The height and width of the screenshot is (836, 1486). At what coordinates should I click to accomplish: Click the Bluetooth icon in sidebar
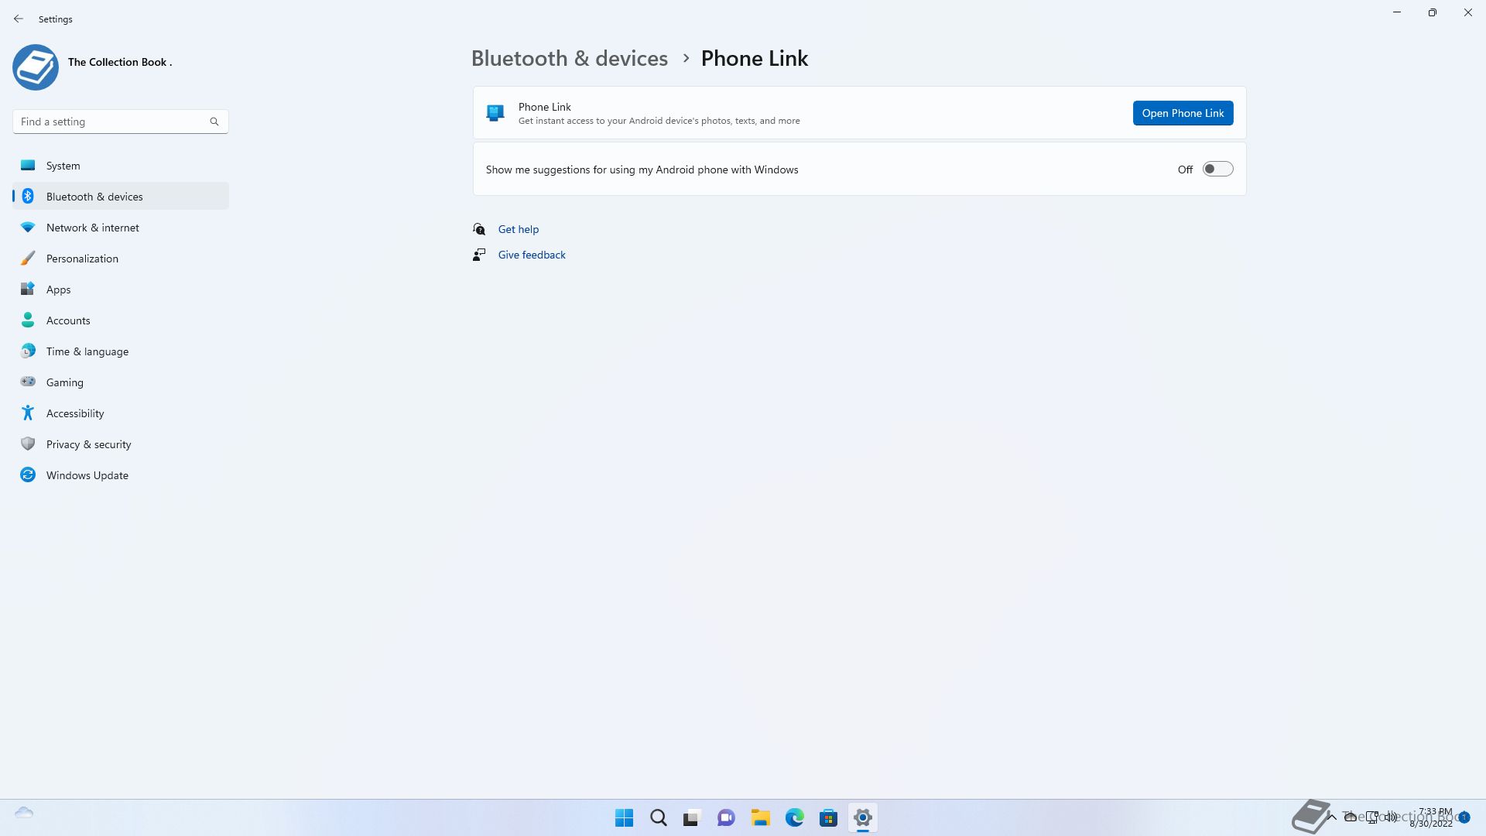tap(28, 196)
